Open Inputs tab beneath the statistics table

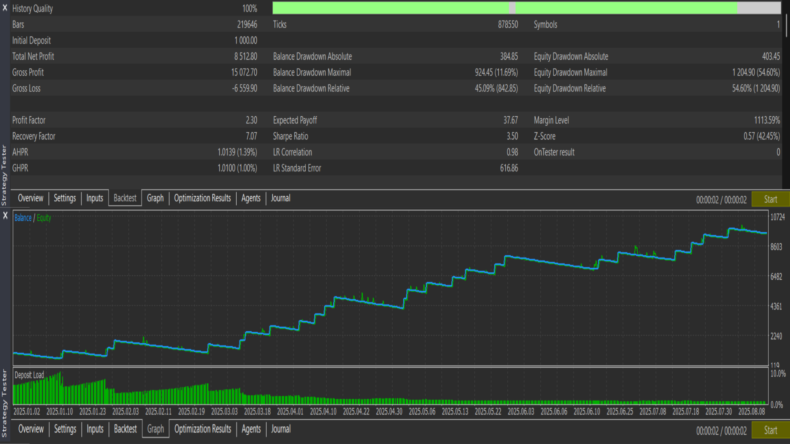click(x=95, y=198)
